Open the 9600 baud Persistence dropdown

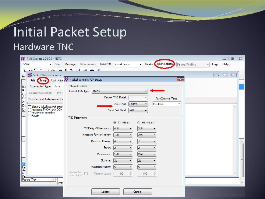pos(155,154)
